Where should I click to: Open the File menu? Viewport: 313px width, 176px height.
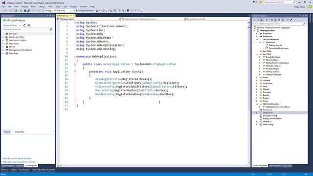click(x=3, y=6)
